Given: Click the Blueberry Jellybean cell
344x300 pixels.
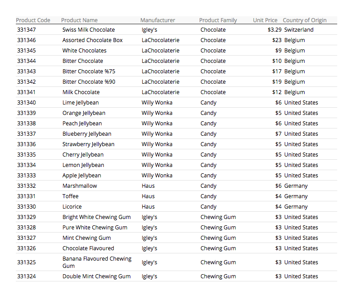Looking at the screenshot, I should coord(87,134).
